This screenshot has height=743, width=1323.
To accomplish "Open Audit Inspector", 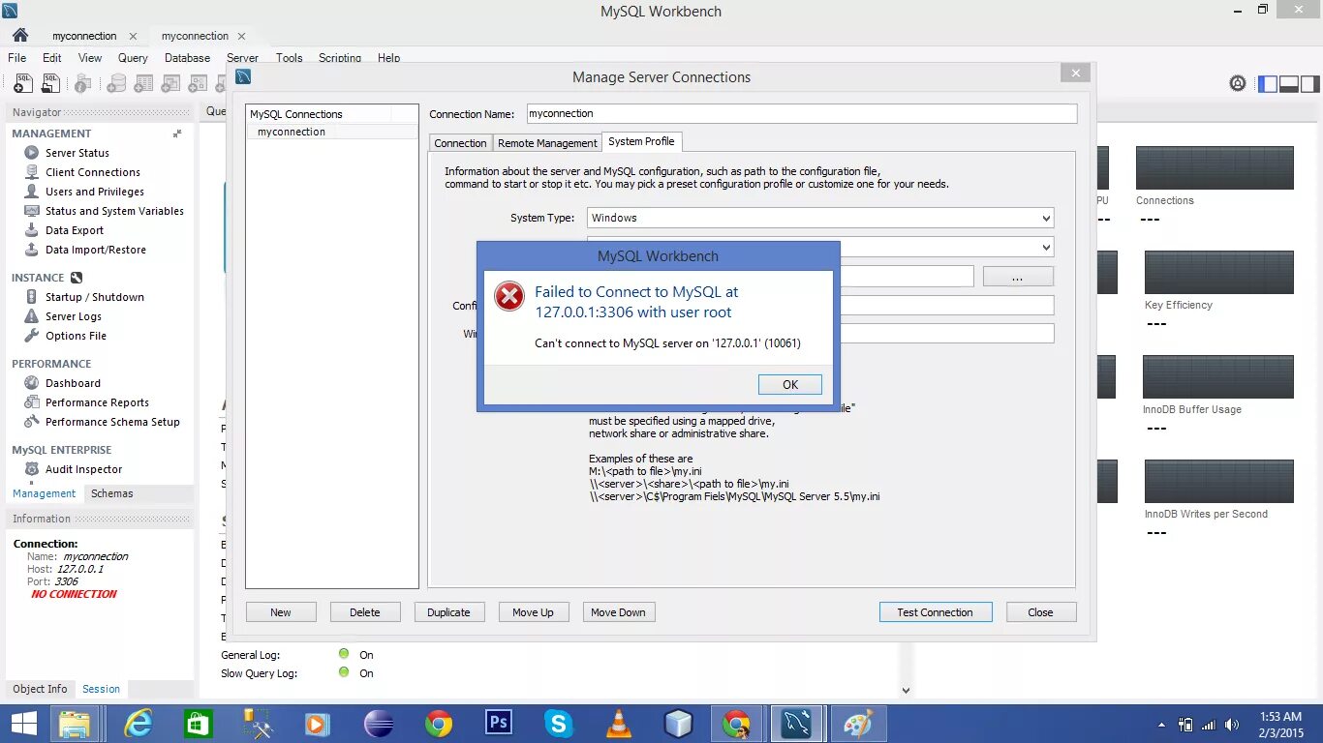I will coord(83,469).
